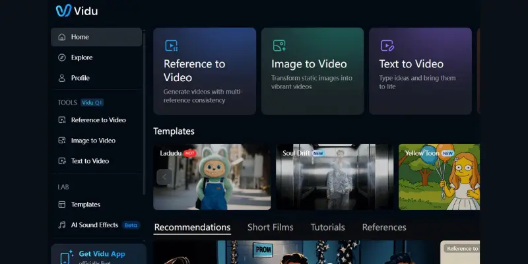Click the Home icon in sidebar
Screen dimensions: 528x264
coord(62,37)
